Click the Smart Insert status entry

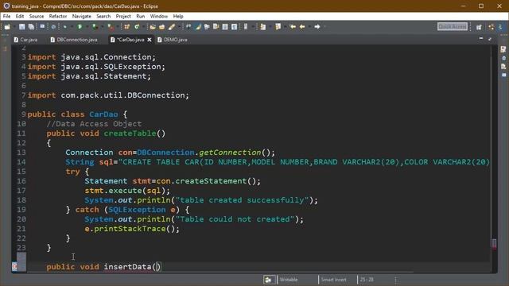(334, 280)
